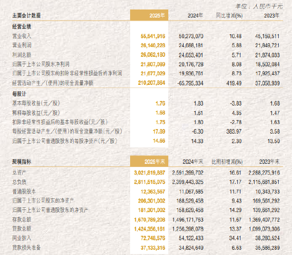Select the 扣除非经常性损益后的基本每股收益 label

pyautogui.click(x=60, y=122)
